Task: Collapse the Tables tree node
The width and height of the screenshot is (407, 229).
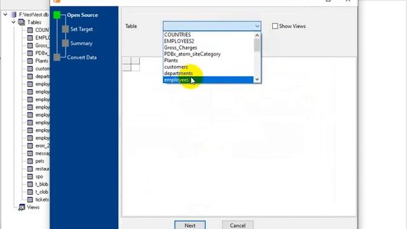Action: [13, 22]
